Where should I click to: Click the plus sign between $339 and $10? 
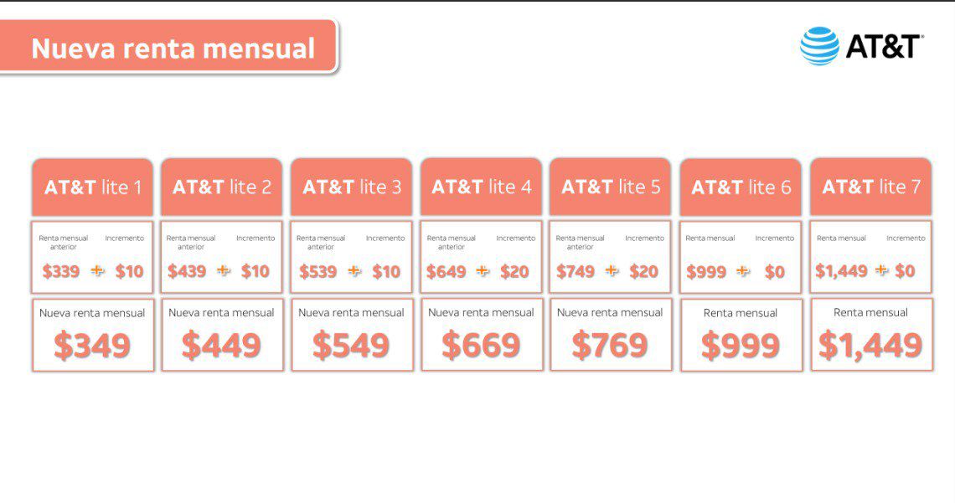pos(97,270)
